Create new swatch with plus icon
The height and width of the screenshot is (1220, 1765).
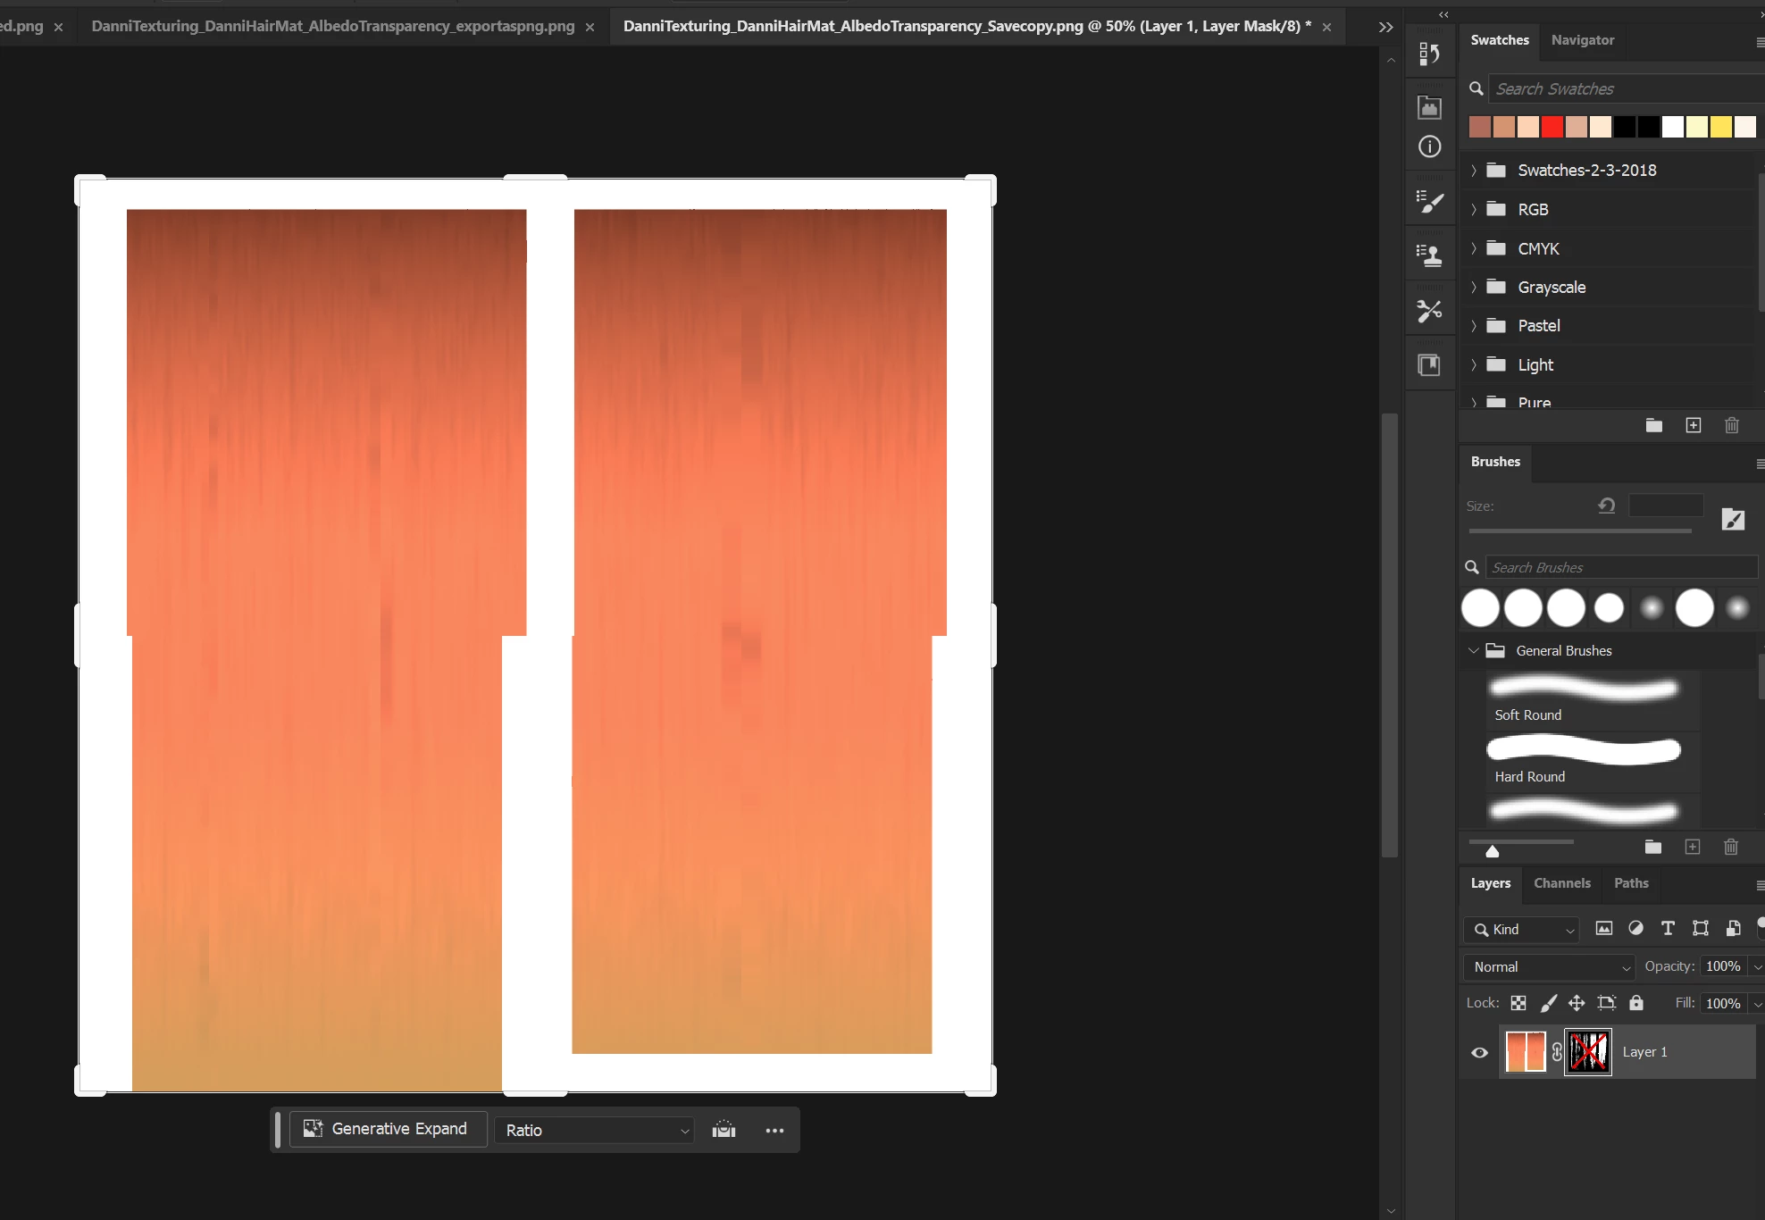(1693, 425)
